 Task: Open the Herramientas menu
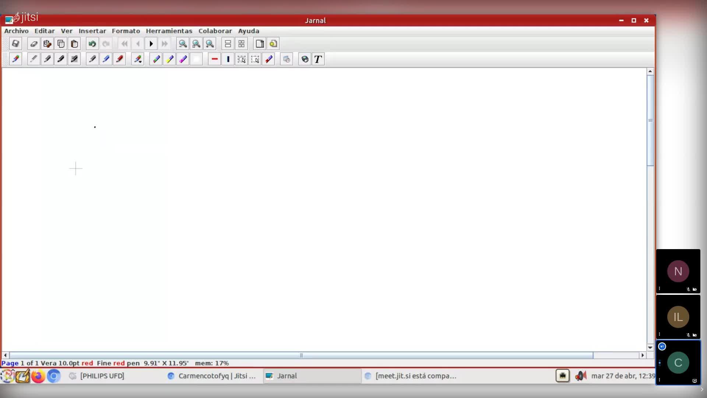coord(169,31)
